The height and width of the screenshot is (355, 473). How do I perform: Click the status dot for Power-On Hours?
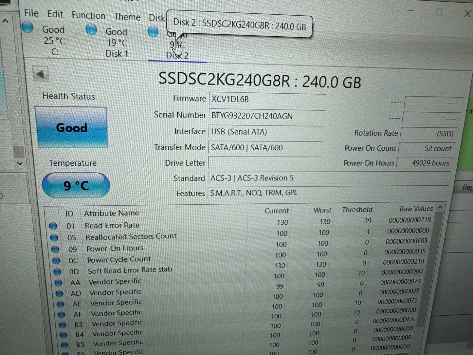click(x=55, y=250)
